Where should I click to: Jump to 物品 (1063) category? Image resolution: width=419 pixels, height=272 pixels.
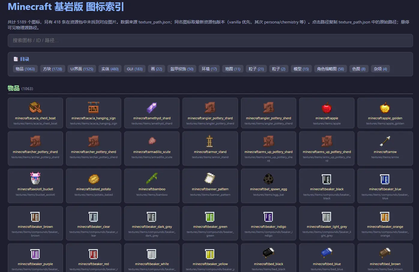click(25, 69)
